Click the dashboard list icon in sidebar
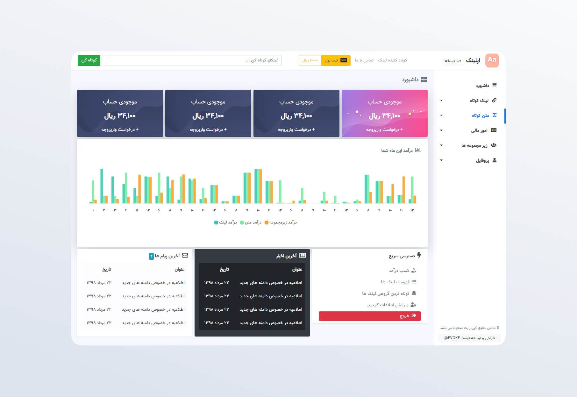 tap(495, 85)
